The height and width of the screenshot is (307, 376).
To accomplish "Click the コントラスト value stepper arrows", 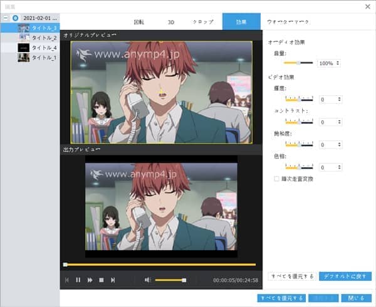I will pos(339,122).
